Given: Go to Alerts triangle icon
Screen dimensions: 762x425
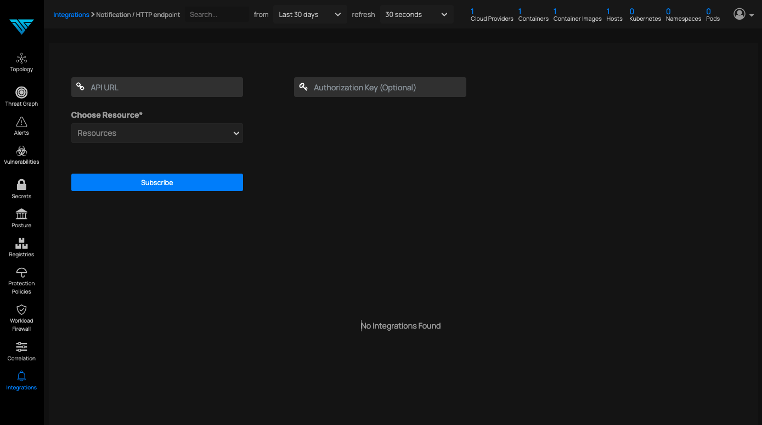Looking at the screenshot, I should pos(21,122).
